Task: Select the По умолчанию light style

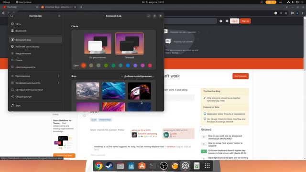Action: tap(98, 43)
